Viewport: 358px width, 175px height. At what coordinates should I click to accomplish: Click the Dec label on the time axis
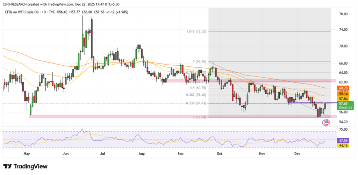(x=297, y=153)
